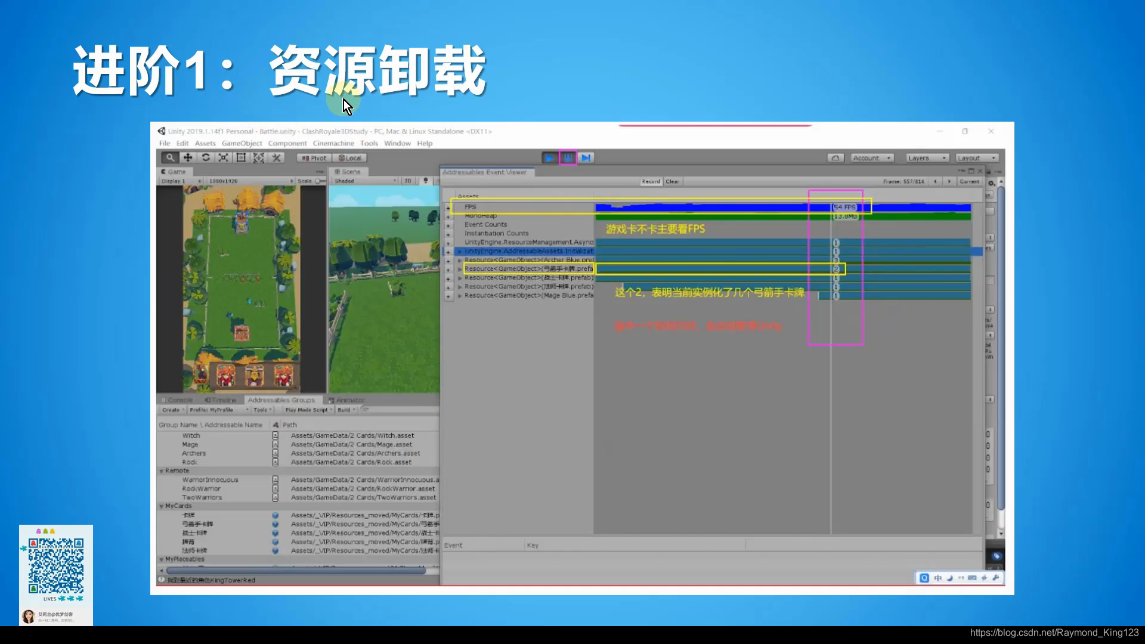Open the Build dropdown in Addressables Groups
The height and width of the screenshot is (644, 1145).
click(346, 410)
